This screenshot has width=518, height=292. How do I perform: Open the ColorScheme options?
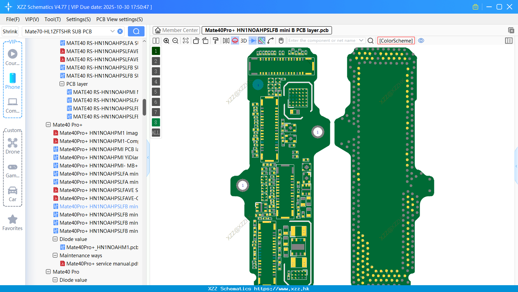pos(396,40)
